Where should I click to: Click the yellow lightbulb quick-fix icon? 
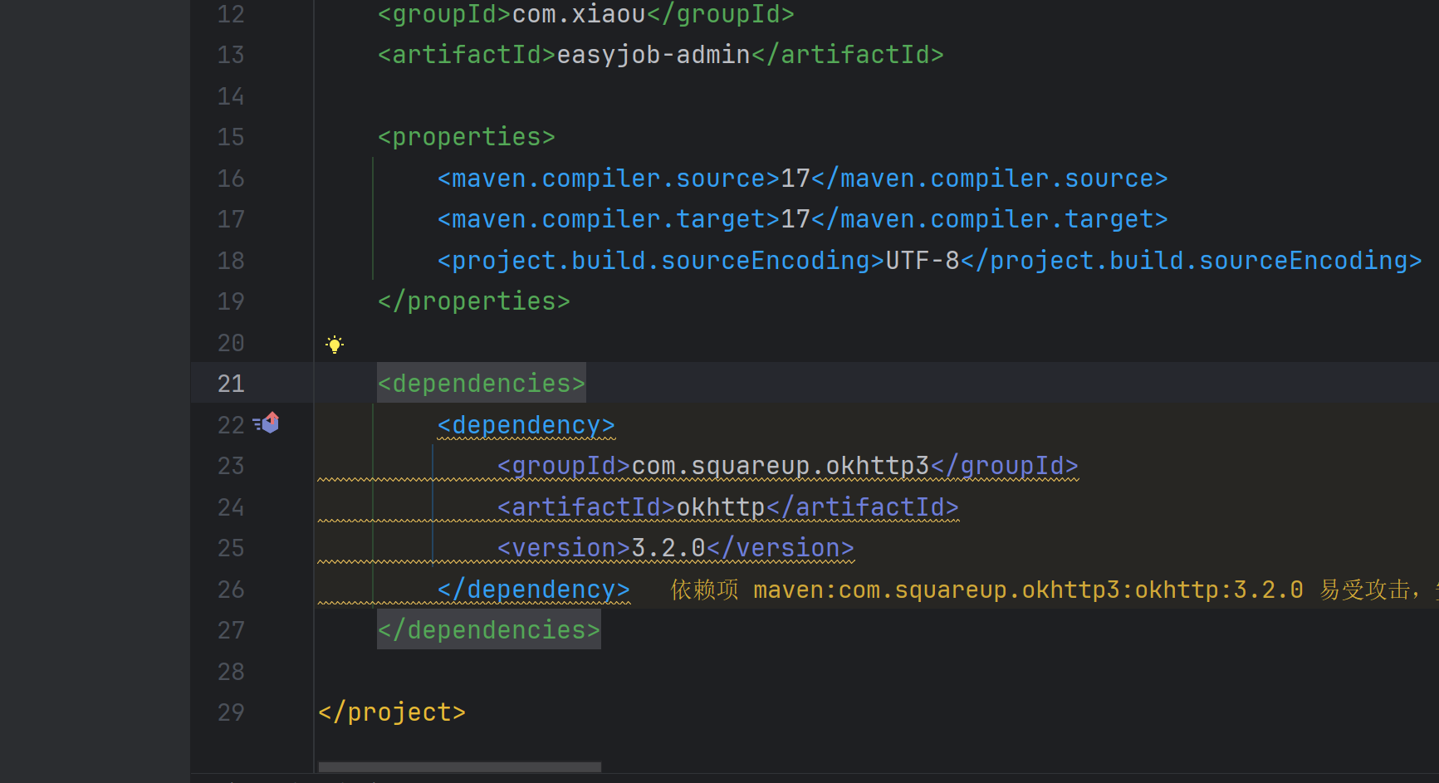tap(335, 345)
